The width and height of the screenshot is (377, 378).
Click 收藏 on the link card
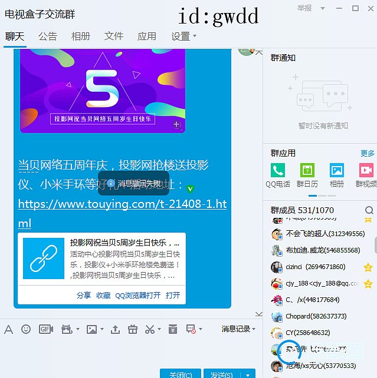(103, 295)
